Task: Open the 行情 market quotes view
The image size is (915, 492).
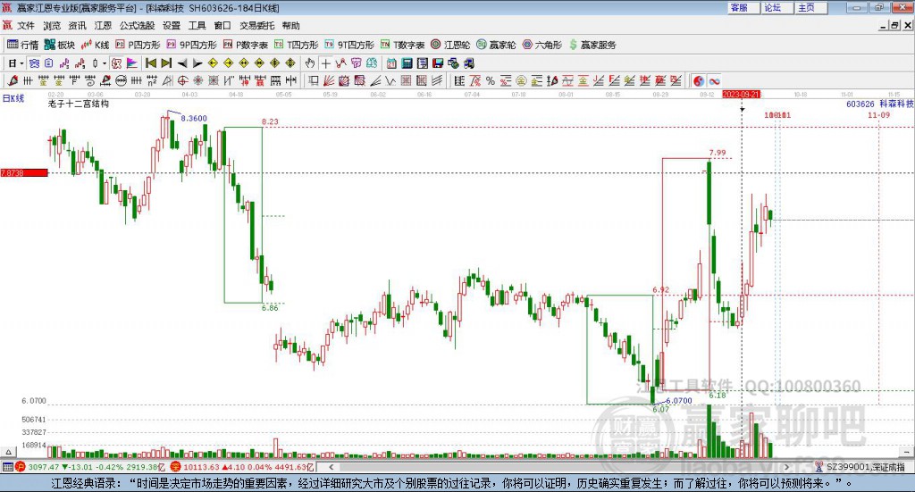Action: tap(22, 45)
